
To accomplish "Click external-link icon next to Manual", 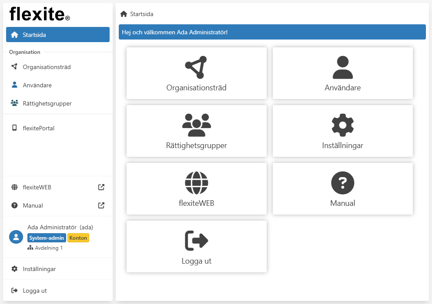I will coord(101,205).
